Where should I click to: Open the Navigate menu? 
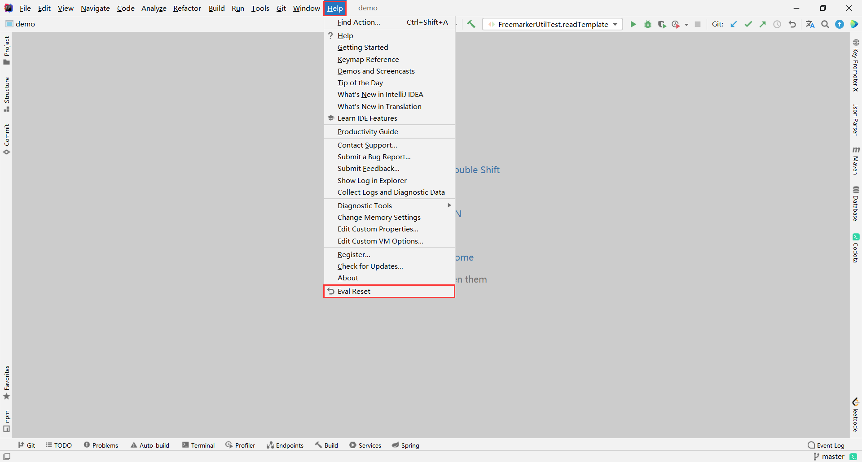point(95,8)
